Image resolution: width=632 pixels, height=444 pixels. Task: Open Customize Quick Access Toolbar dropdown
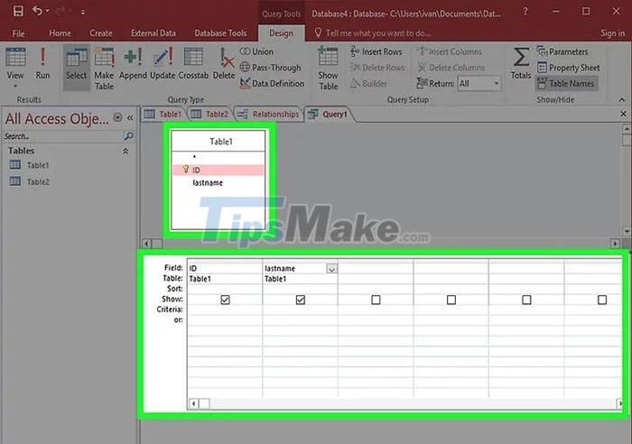[x=83, y=12]
